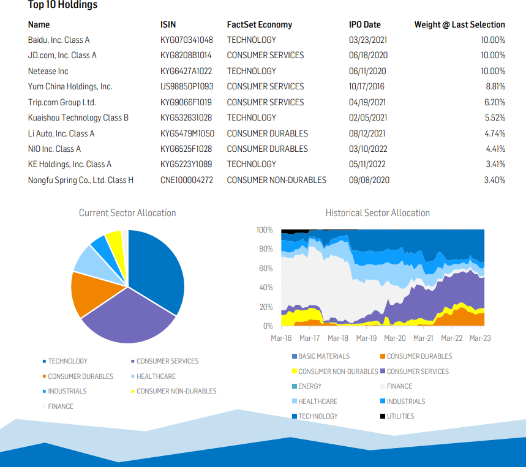Click IPO date 03/23/2021
This screenshot has width=526, height=467.
(x=368, y=40)
